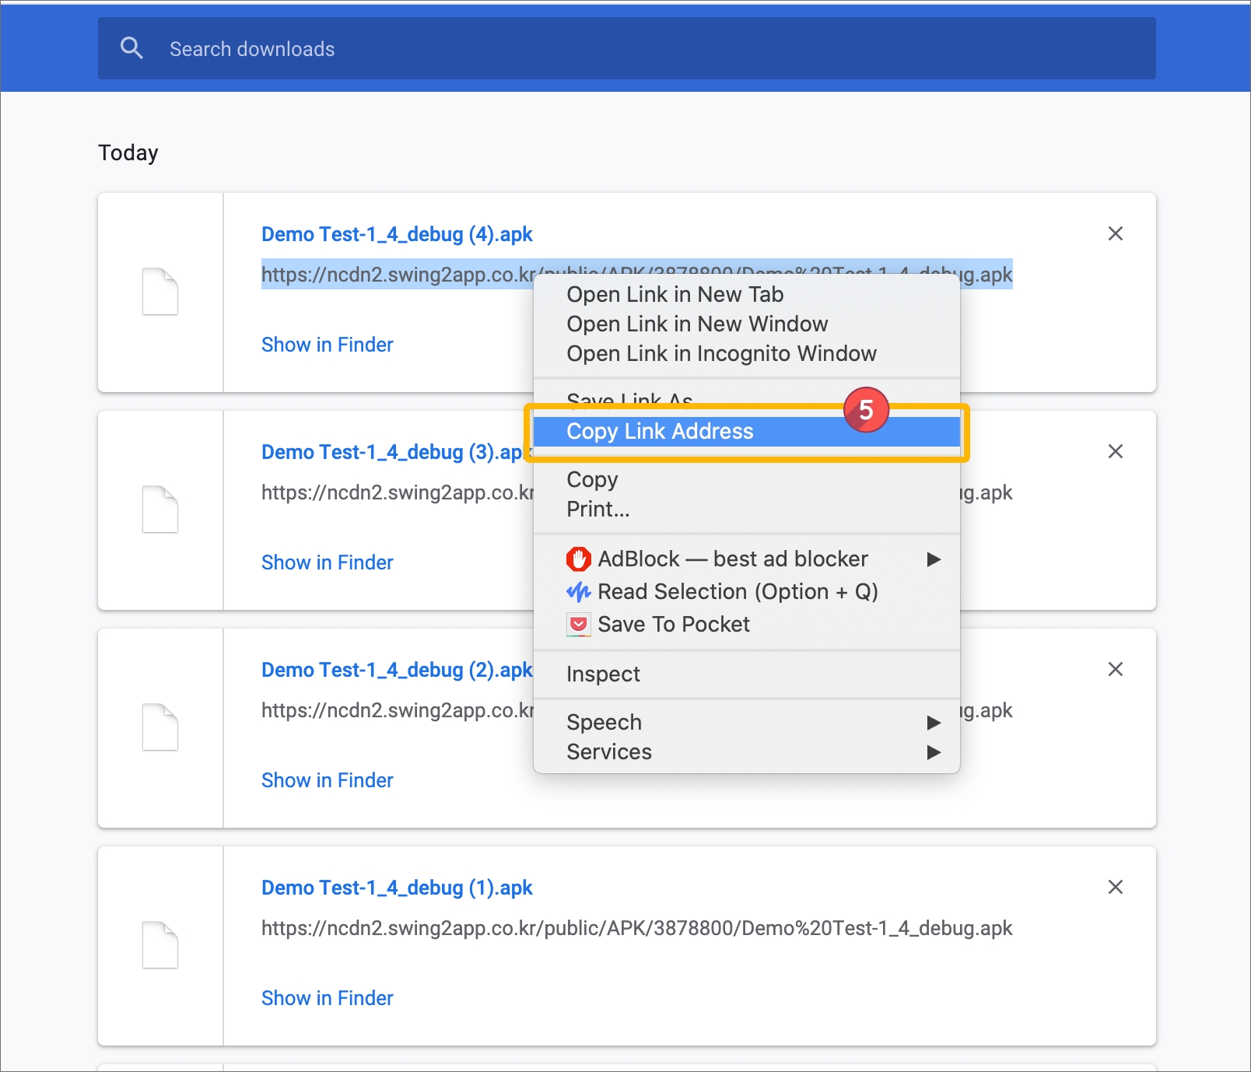Click the AdBlock stop-hand icon

(x=578, y=559)
